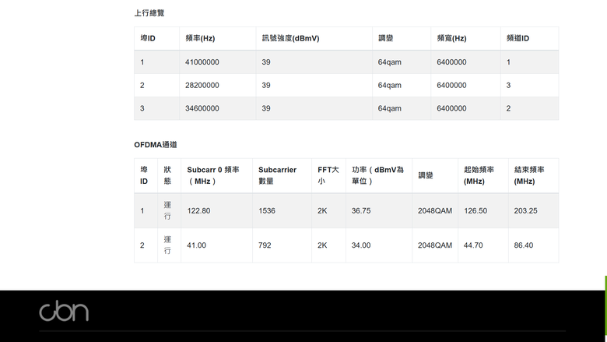This screenshot has width=607, height=342.
Task: Click signal strength 39 in 41000000 row
Action: (266, 62)
